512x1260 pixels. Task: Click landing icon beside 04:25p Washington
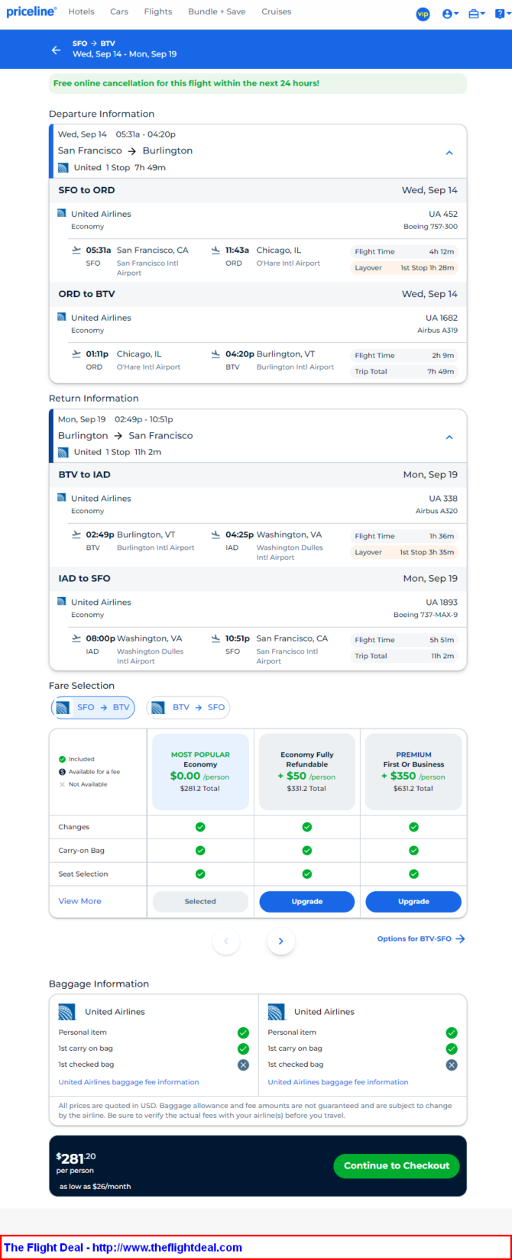click(215, 535)
